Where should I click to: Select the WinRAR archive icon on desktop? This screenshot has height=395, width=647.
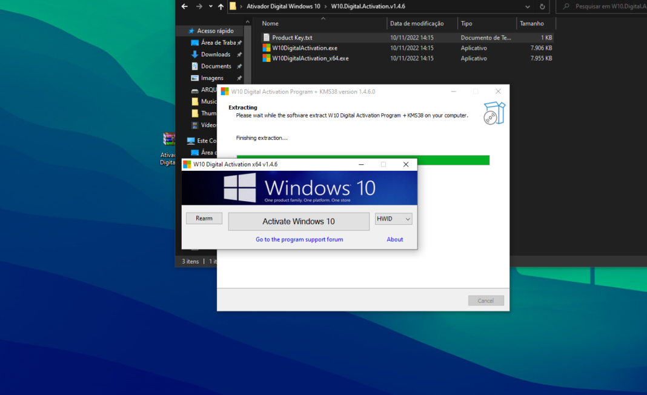point(169,139)
